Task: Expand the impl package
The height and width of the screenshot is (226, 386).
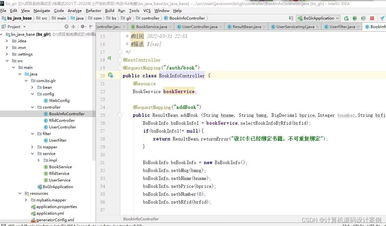Action: pyautogui.click(x=39, y=160)
